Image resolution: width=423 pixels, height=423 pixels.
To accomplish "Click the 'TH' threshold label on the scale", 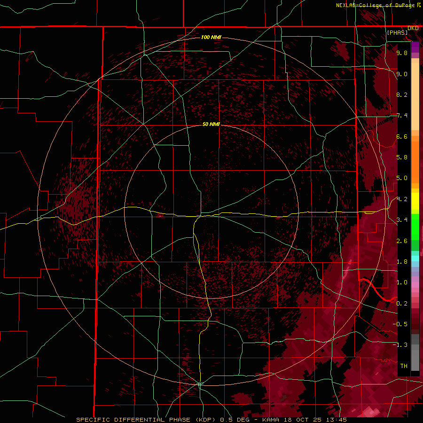I will [x=404, y=366].
